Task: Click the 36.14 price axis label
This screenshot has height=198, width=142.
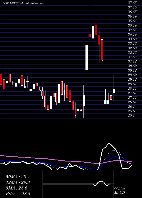Action: point(132,16)
